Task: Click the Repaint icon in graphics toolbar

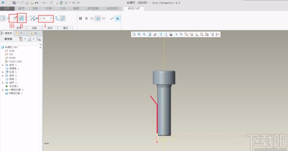Action: (x=149, y=34)
